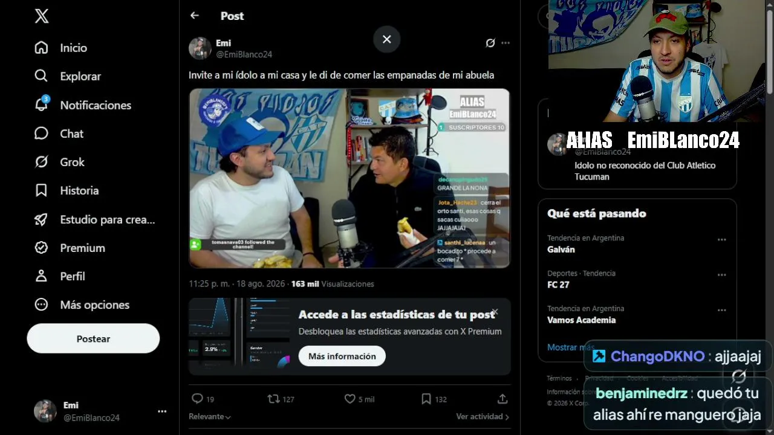Click the X logo in the sidebar
Image resolution: width=774 pixels, height=435 pixels.
click(42, 16)
